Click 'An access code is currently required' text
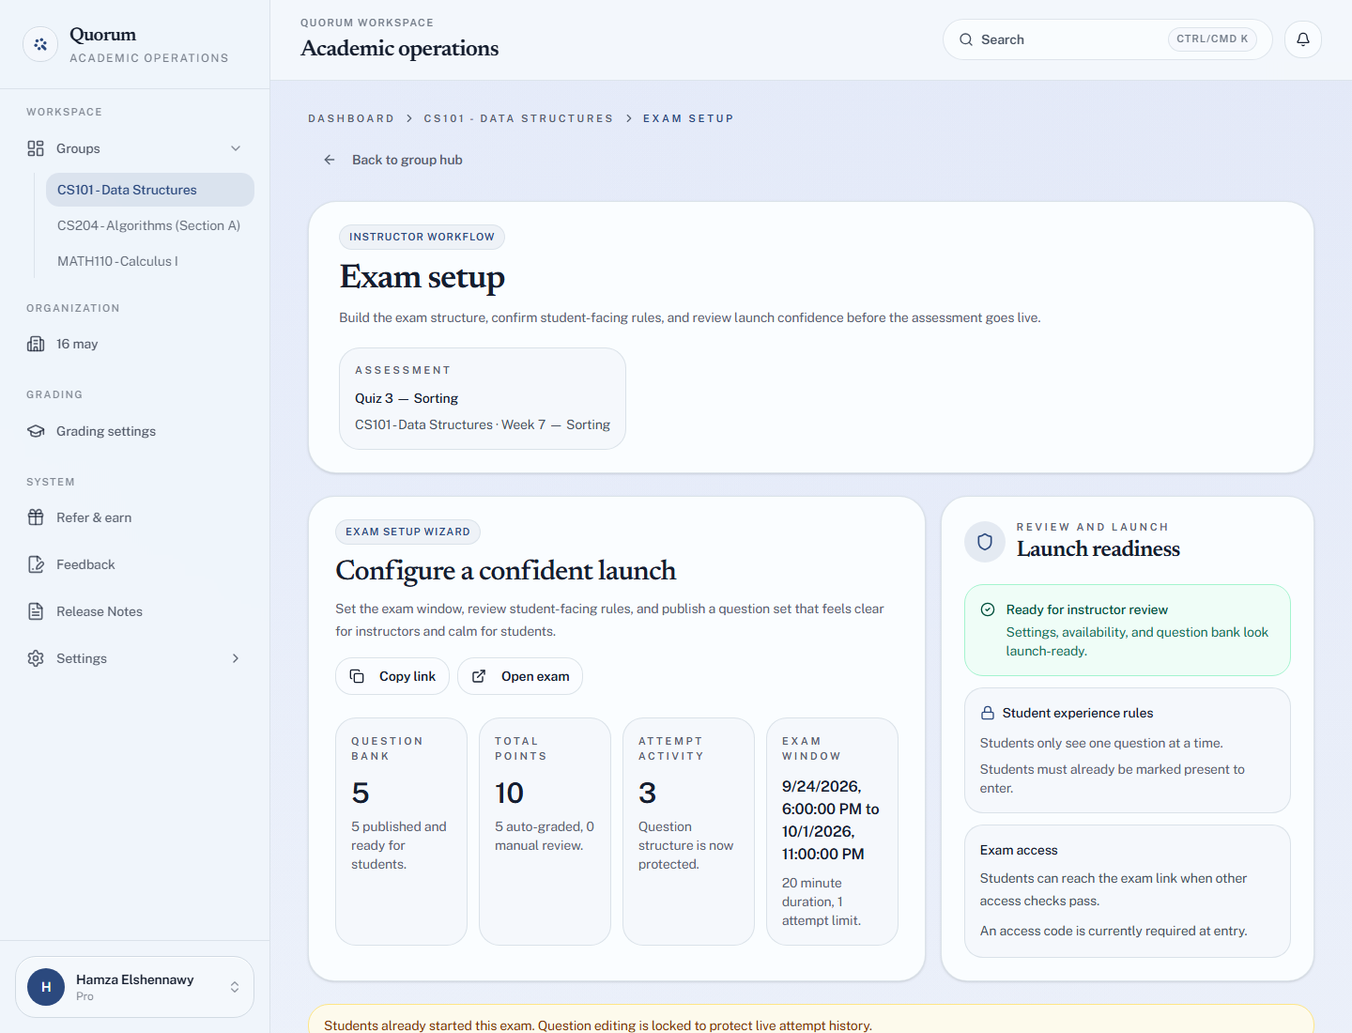 click(x=1114, y=931)
